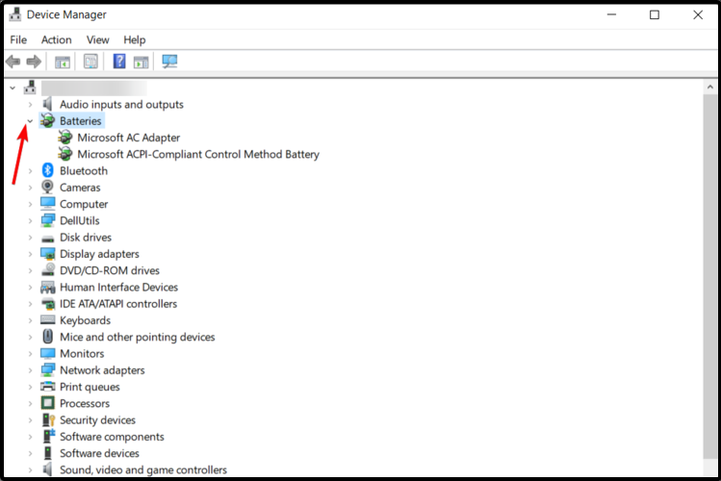
Task: Open the Properties toolbar icon
Action: (x=90, y=62)
